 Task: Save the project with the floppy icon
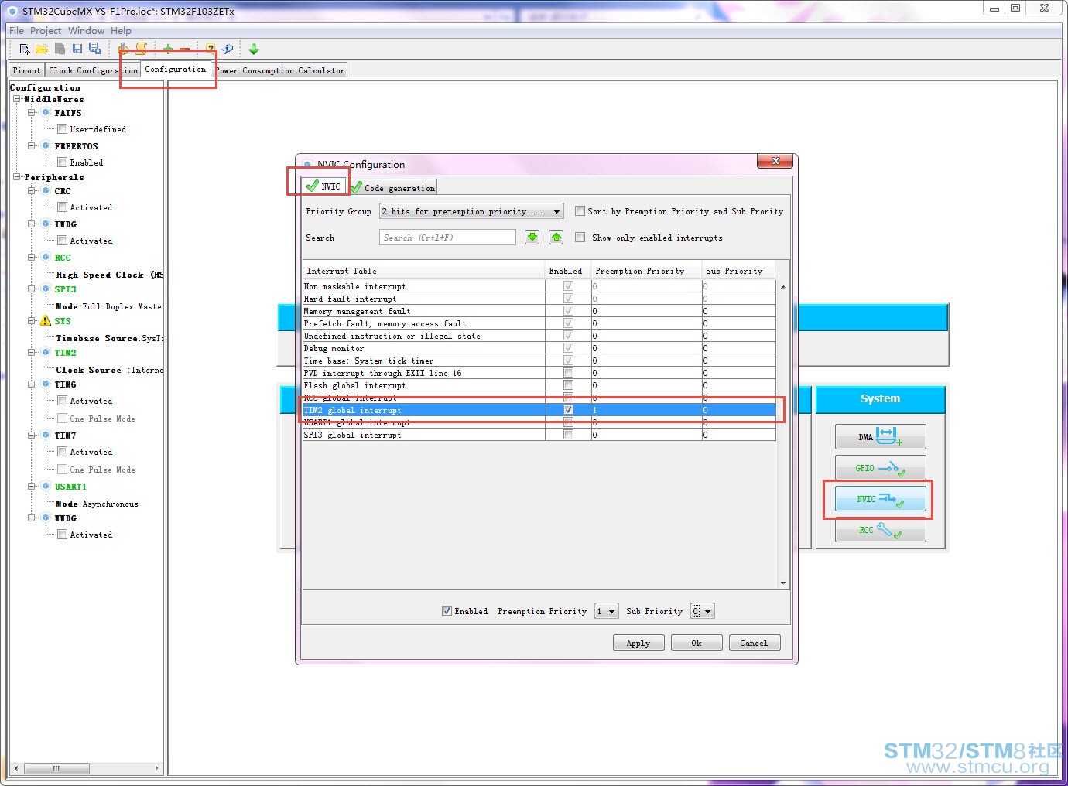[77, 49]
